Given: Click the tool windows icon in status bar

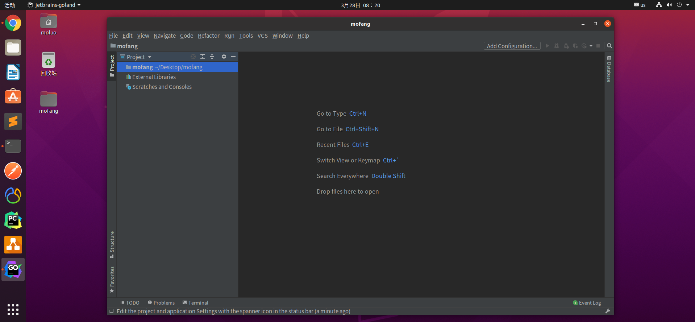Looking at the screenshot, I should click(111, 311).
